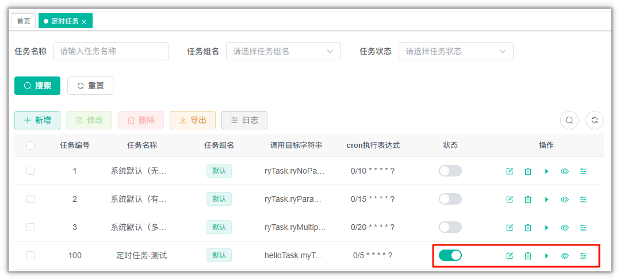Screen dimensions: 620x280
Task: Open 日志 from the toolbar
Action: point(244,120)
